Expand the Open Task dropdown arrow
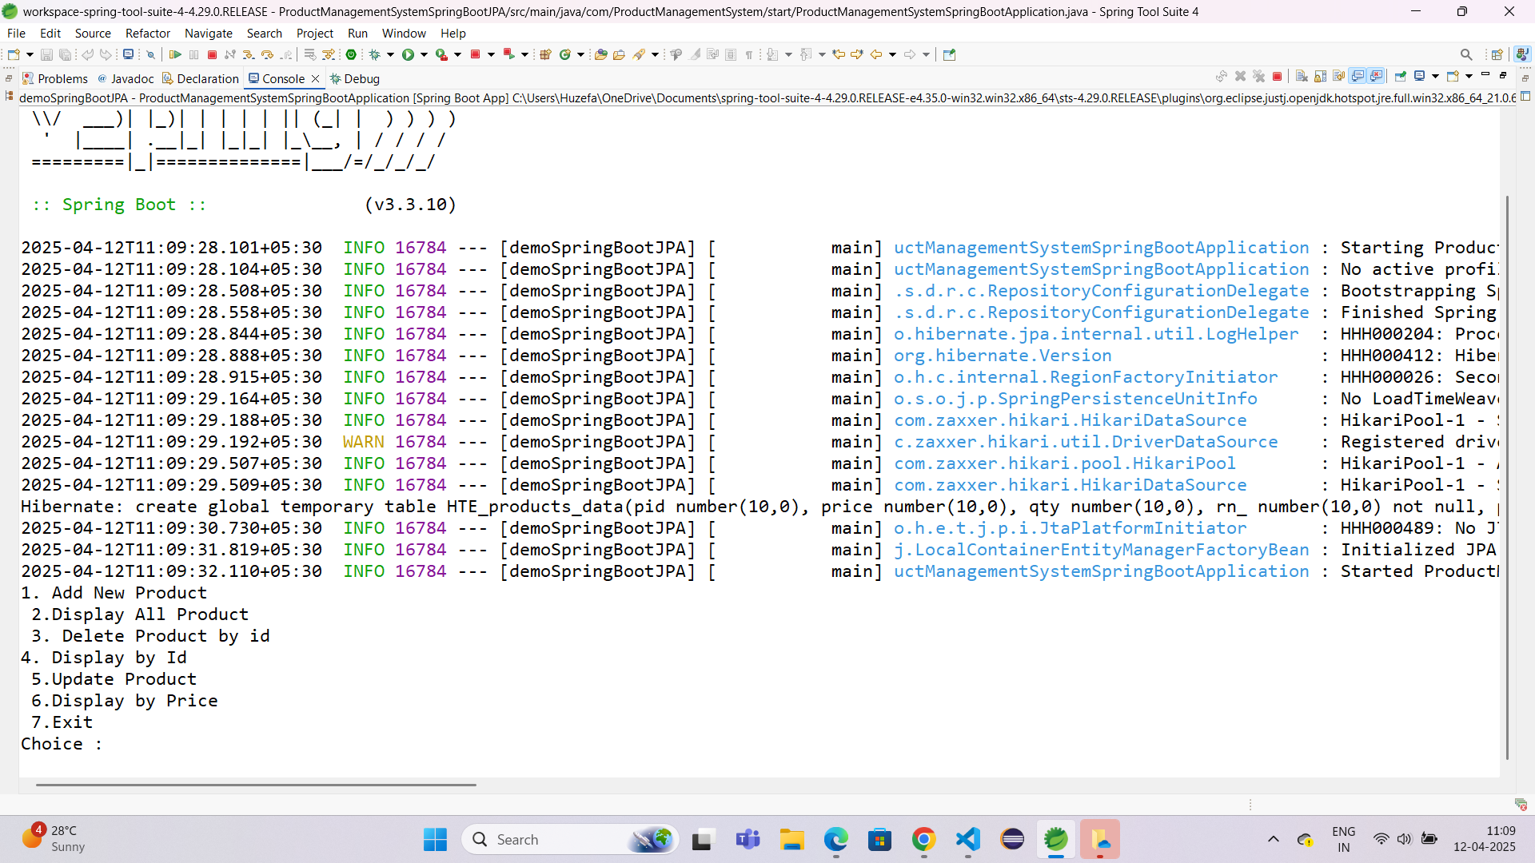This screenshot has width=1535, height=863. coord(655,54)
